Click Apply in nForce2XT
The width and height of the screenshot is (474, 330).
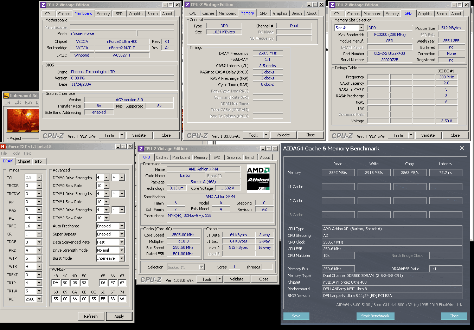coord(119,316)
